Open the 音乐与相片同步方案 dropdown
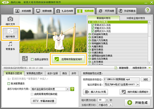Screen dimensions: 154x109 [67, 89]
